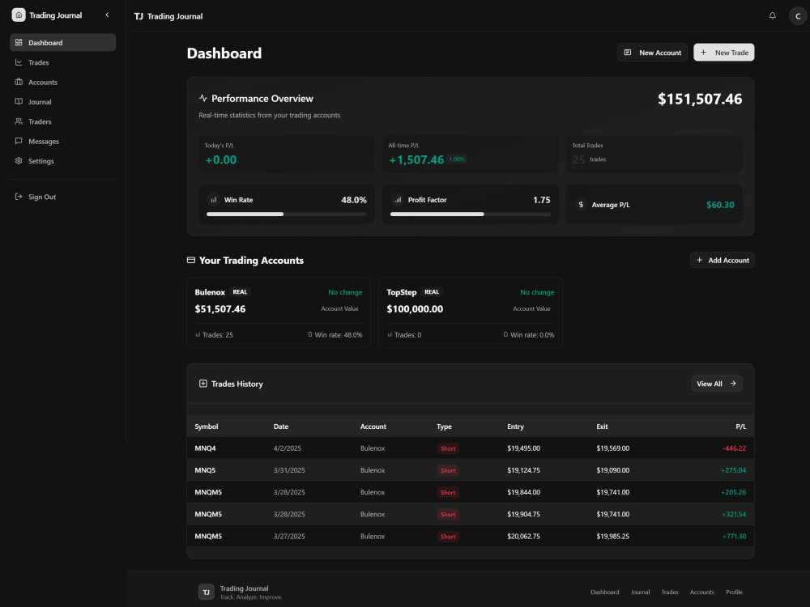Screen dimensions: 810x607
Task: Click the Trades footer link
Action: pos(670,592)
